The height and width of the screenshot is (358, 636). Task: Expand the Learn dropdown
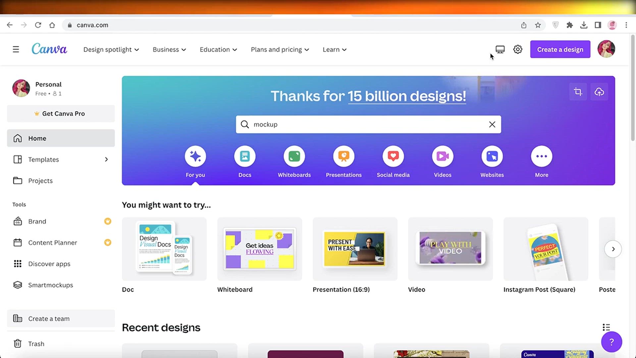335,49
